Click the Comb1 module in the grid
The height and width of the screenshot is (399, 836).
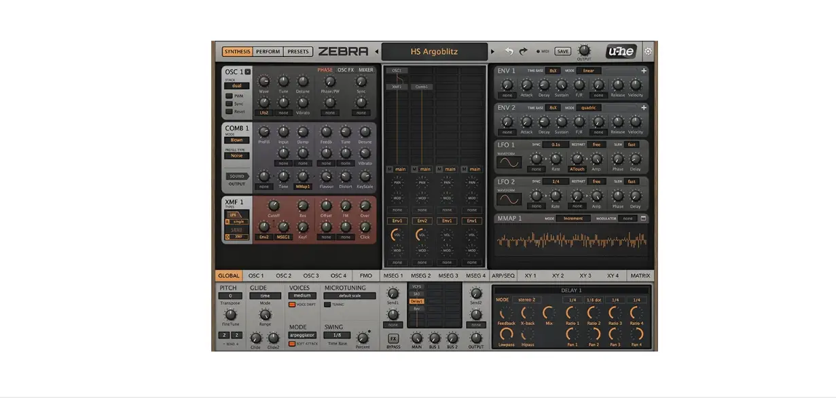421,87
